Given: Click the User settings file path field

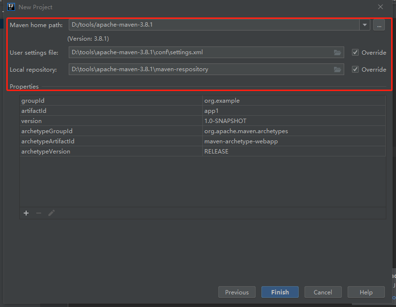Looking at the screenshot, I should 206,52.
